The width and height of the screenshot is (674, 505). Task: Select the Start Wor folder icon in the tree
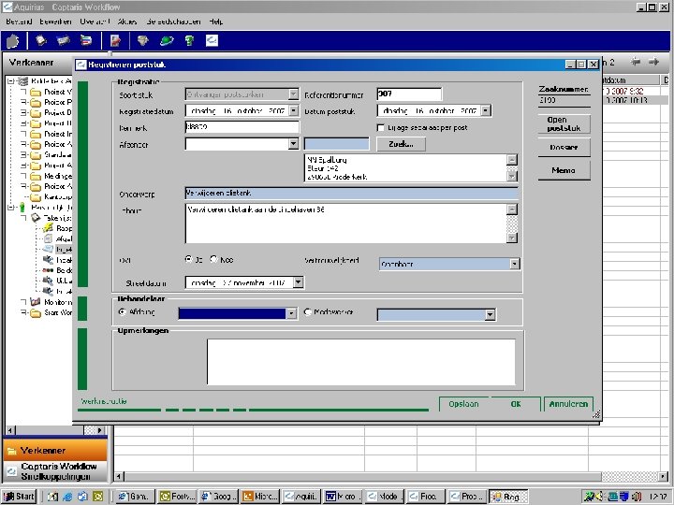pos(36,312)
